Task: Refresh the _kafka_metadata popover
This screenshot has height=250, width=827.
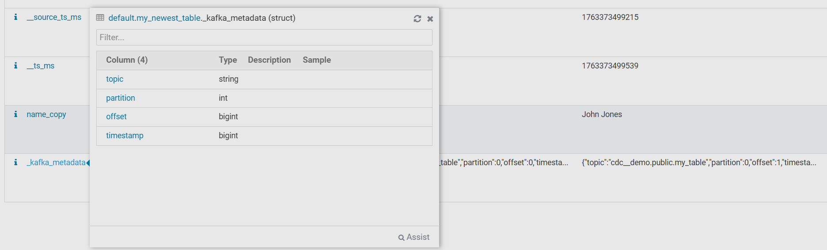Action: [417, 19]
